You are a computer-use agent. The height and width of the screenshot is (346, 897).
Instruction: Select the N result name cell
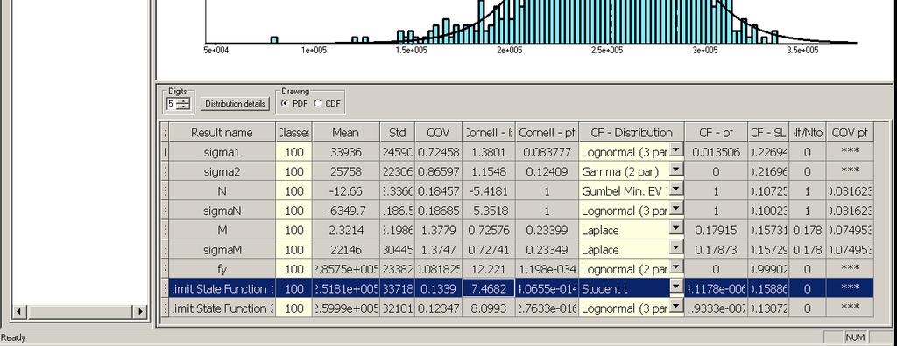(x=222, y=191)
